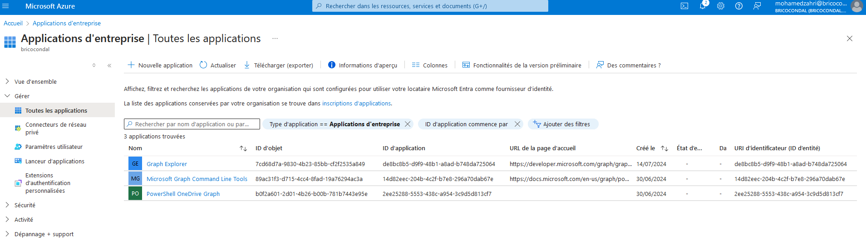The image size is (866, 238).
Task: Open Microsoft Graph Command Line Tools
Action: [x=197, y=179]
